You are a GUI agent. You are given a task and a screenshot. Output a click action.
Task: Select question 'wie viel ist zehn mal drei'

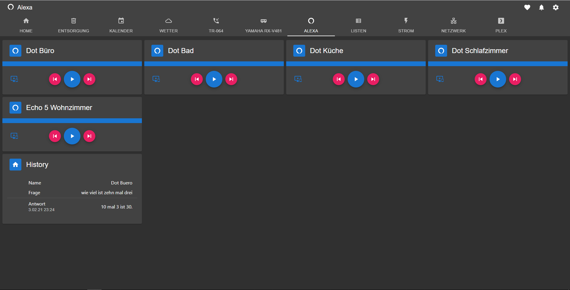[107, 192]
